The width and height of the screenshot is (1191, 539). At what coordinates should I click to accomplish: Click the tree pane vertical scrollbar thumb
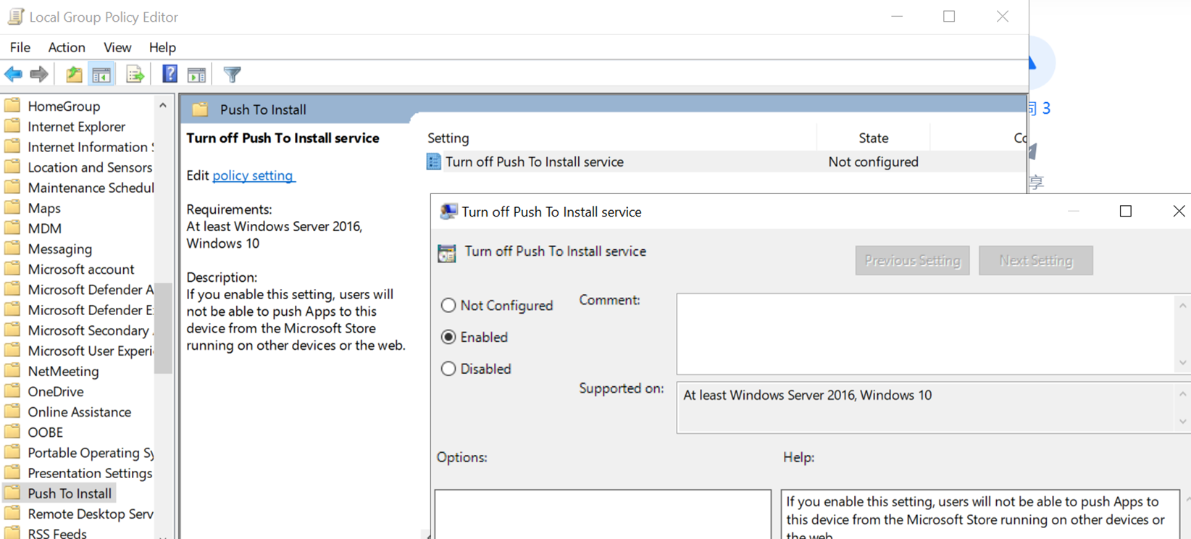tap(163, 327)
